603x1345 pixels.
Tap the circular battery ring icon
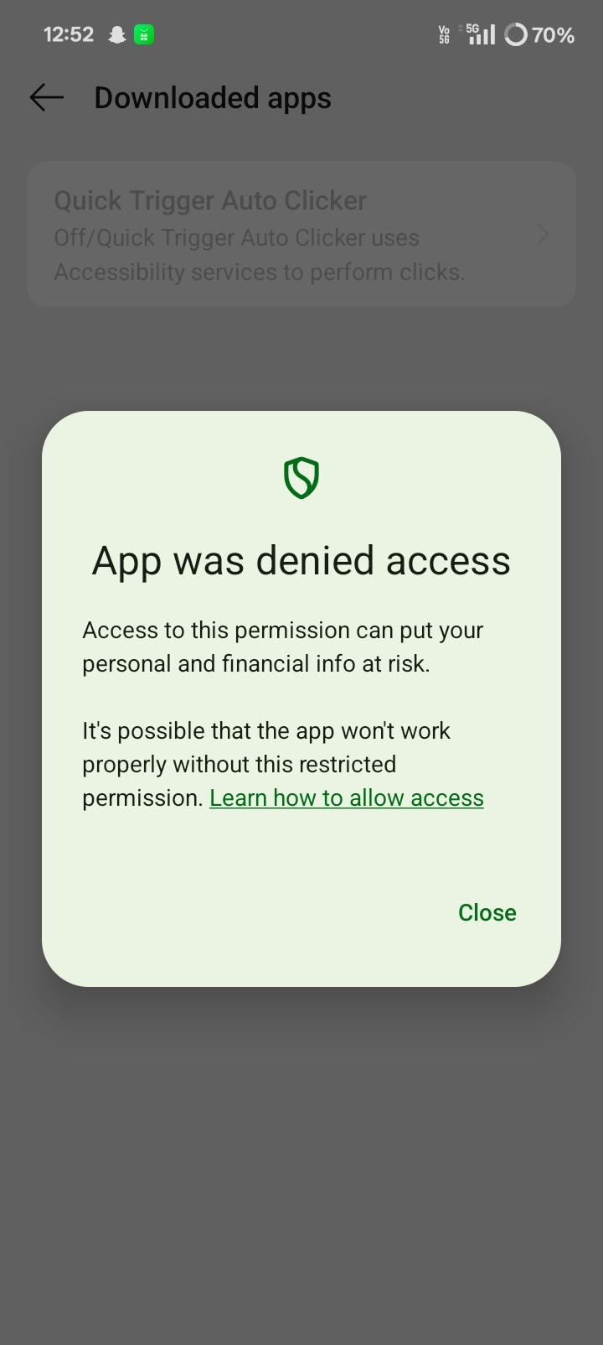pos(517,35)
